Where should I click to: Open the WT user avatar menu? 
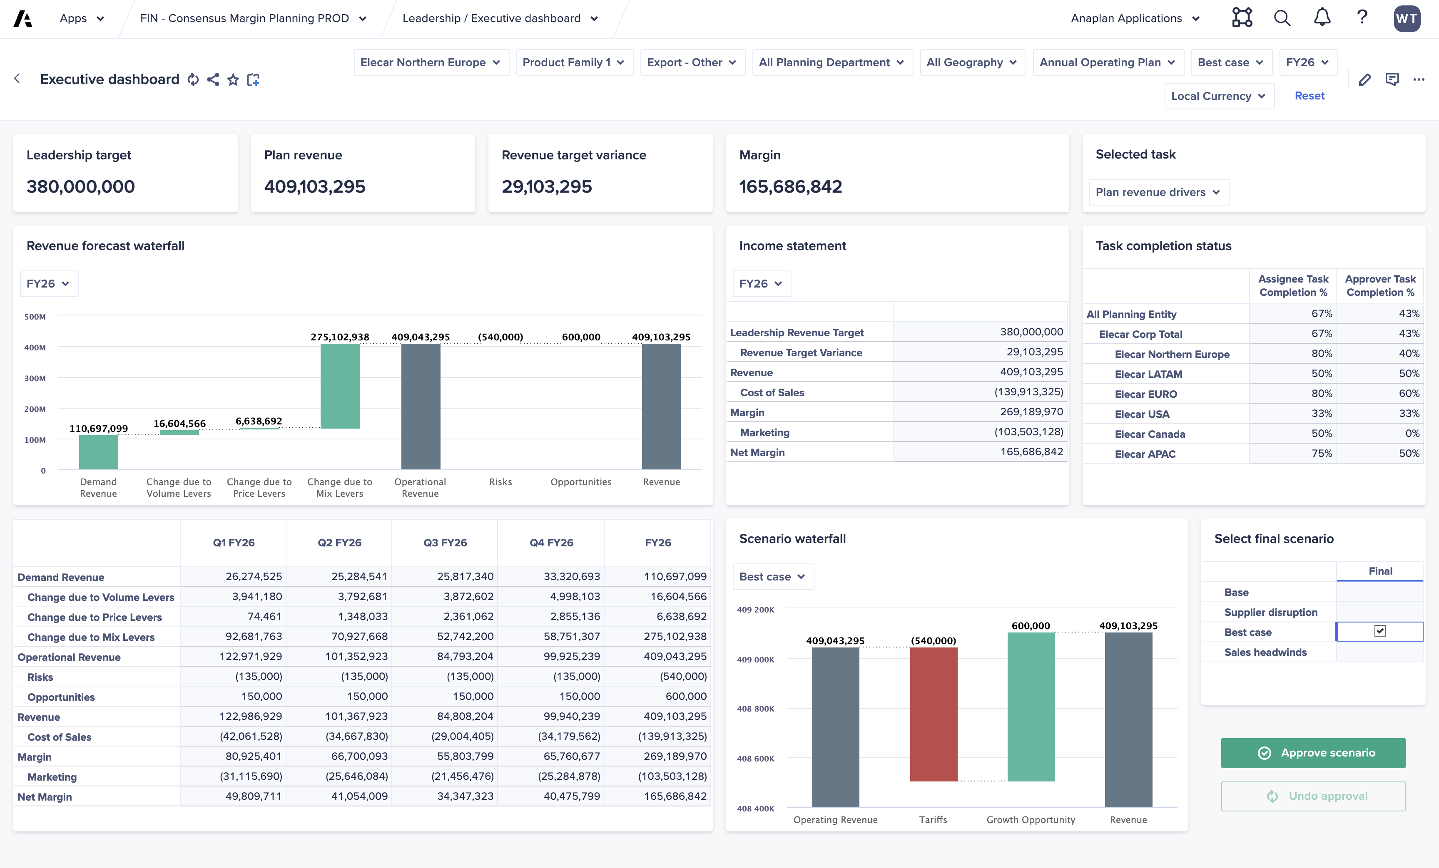1407,18
